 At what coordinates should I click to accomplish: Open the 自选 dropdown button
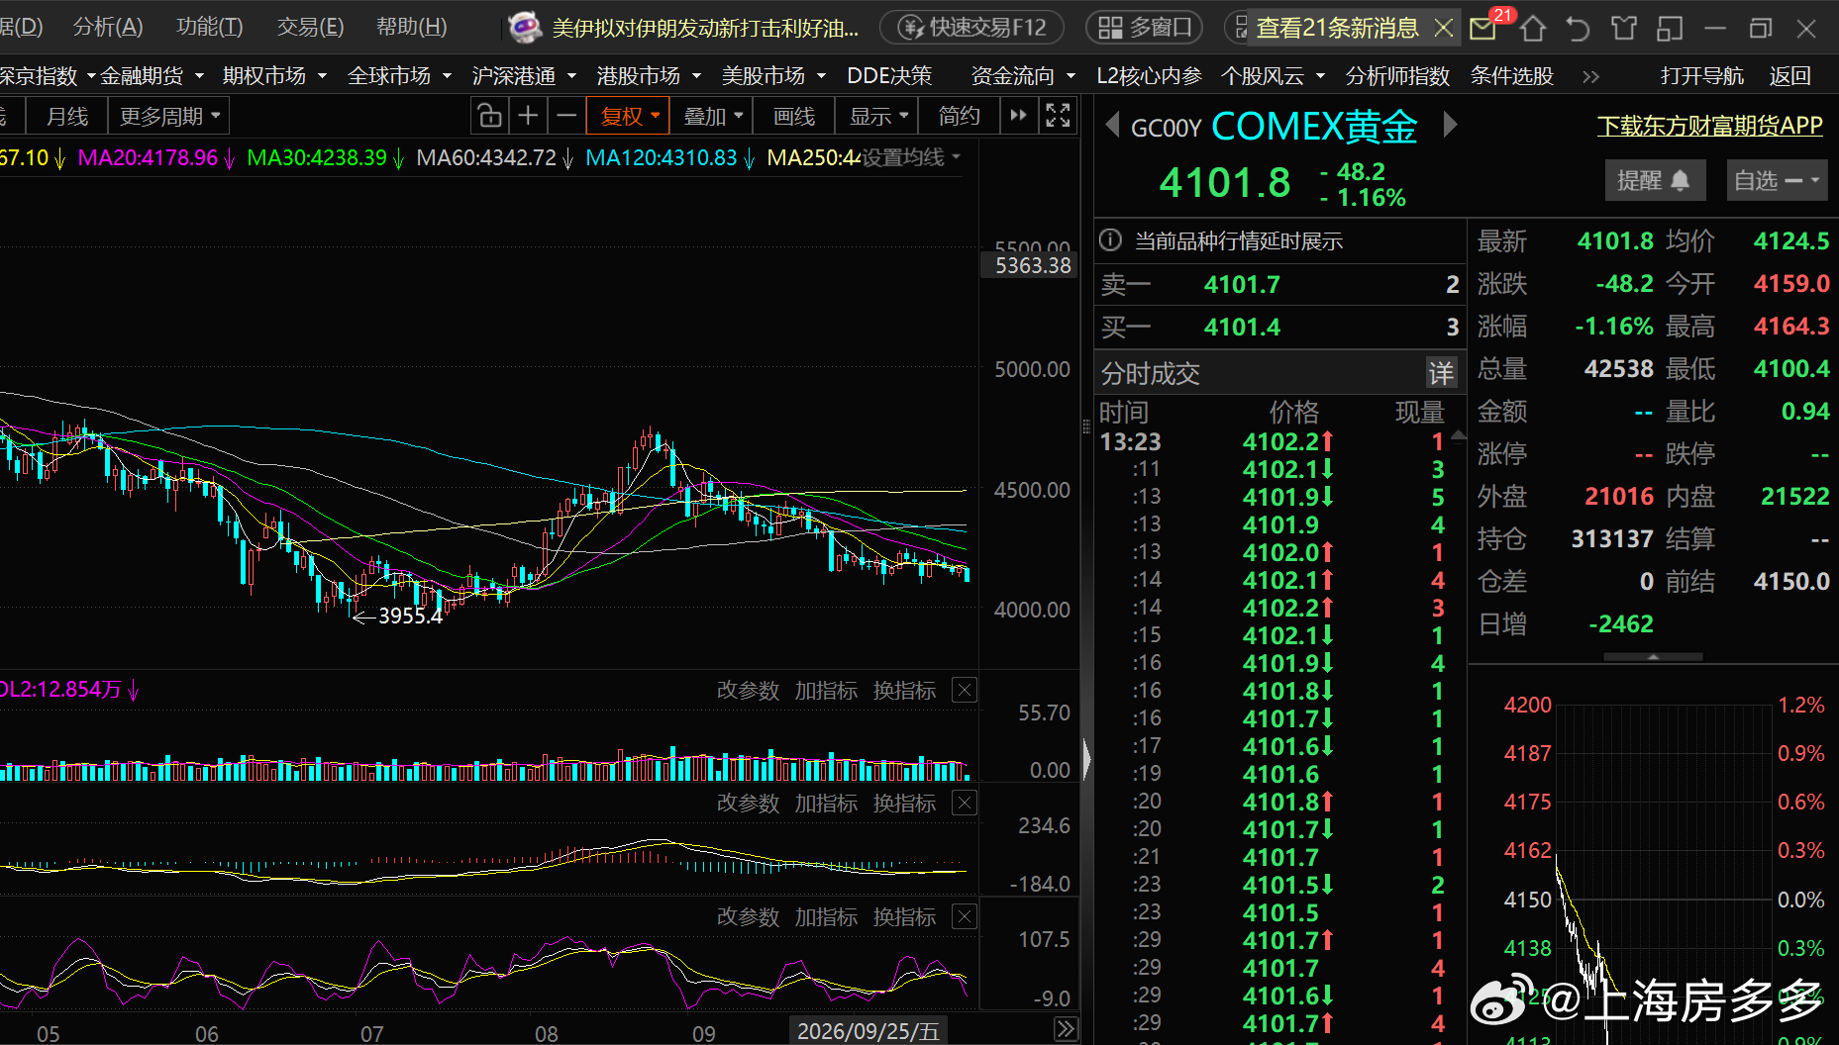[x=1777, y=180]
